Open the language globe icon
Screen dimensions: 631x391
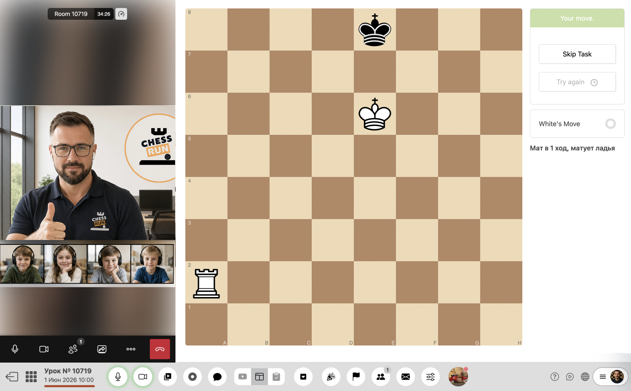[585, 377]
